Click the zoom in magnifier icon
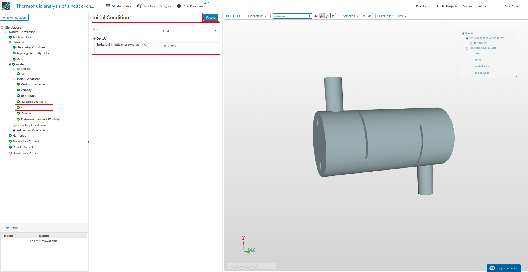 coord(227,16)
